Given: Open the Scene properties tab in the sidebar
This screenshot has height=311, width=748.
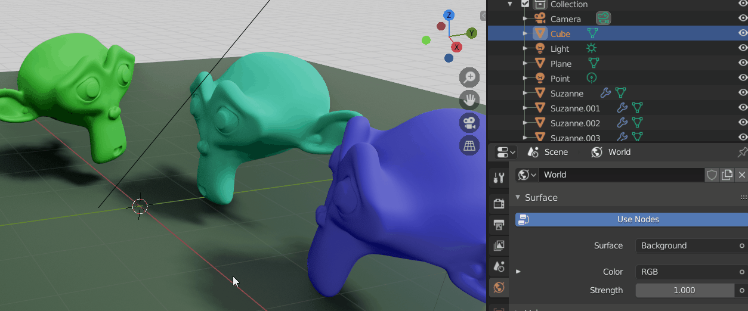Looking at the screenshot, I should (499, 266).
